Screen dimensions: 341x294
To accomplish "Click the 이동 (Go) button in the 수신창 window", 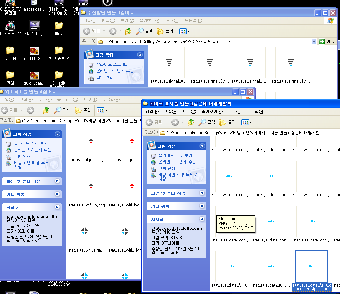I will click(327, 41).
